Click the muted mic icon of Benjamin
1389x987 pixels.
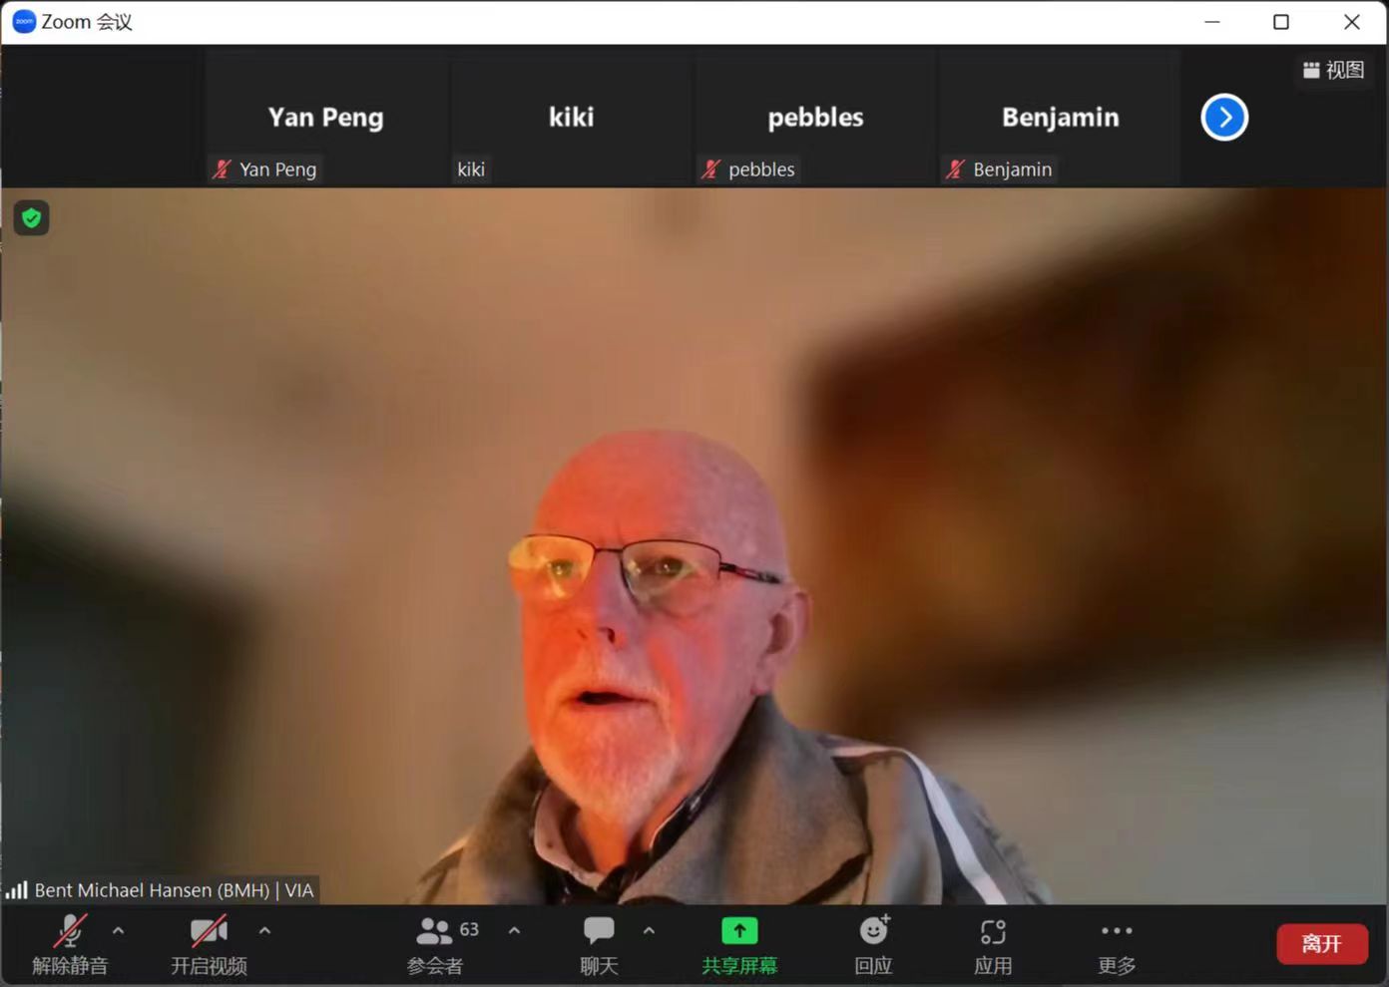point(955,169)
